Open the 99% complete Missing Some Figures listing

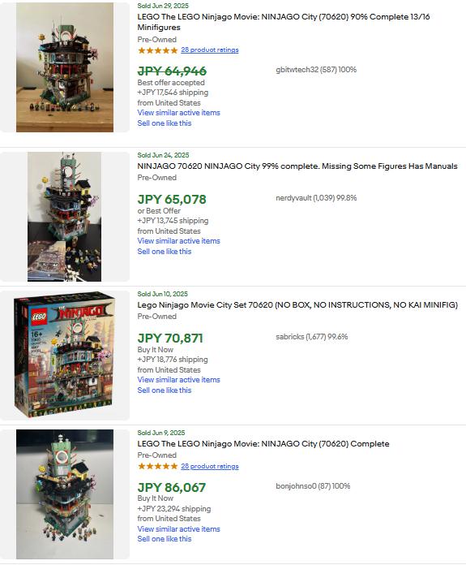pos(297,166)
